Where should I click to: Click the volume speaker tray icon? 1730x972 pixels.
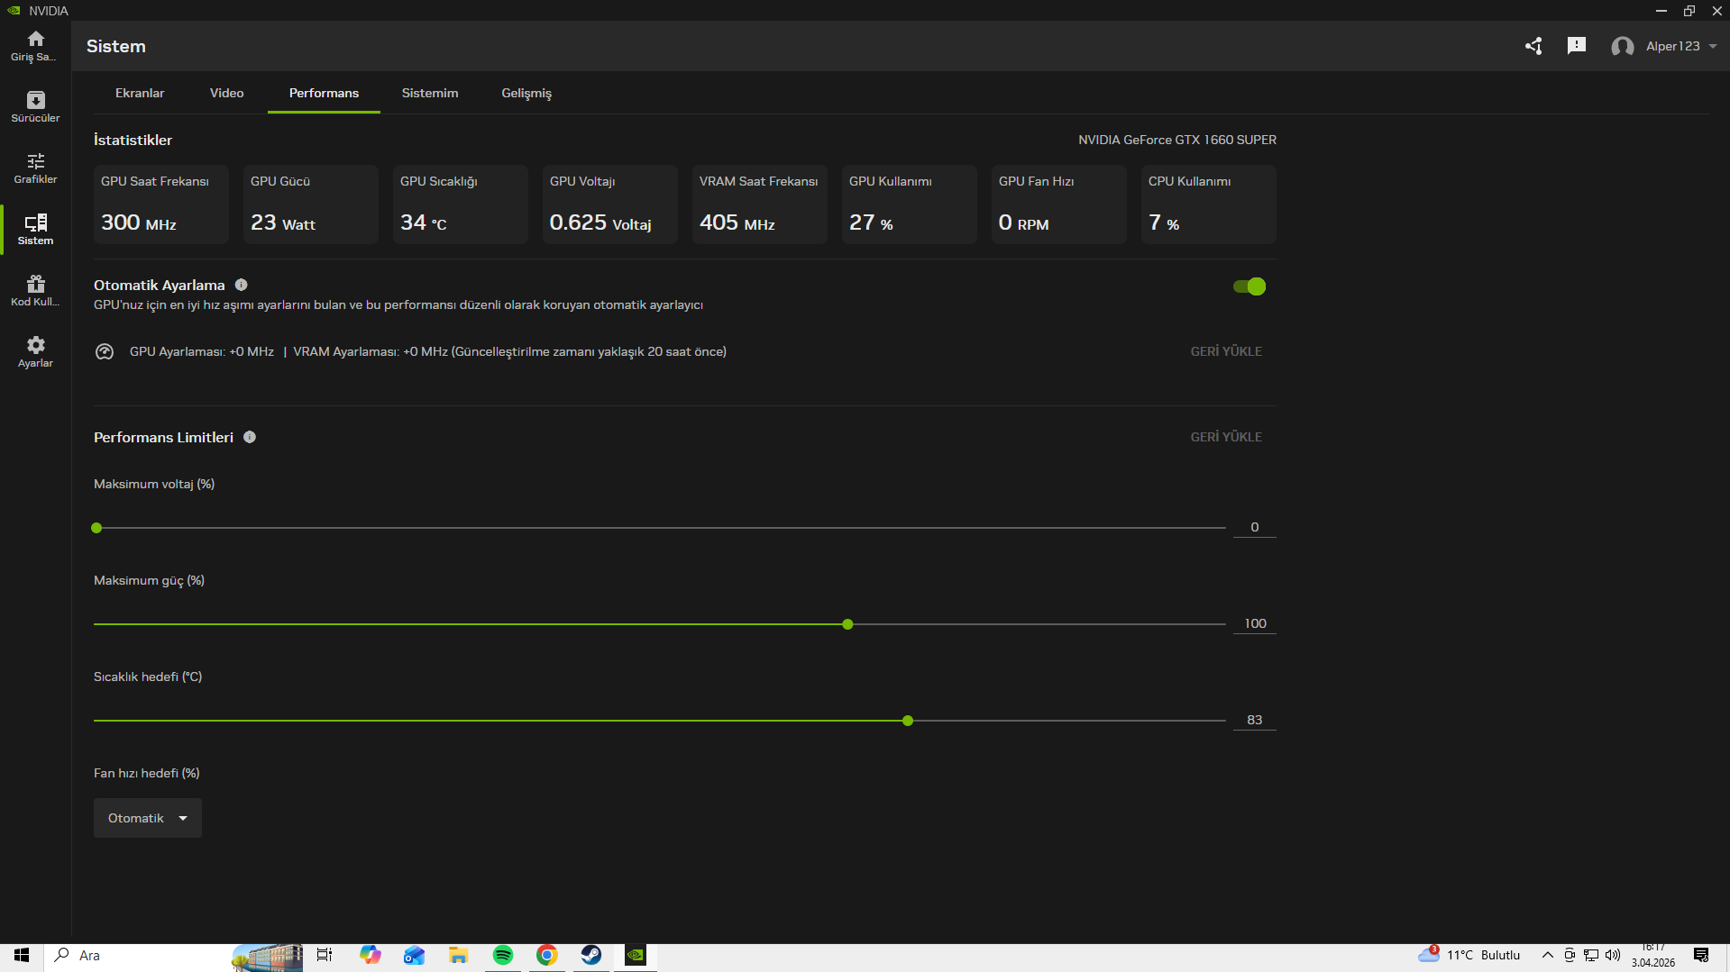[x=1613, y=955]
